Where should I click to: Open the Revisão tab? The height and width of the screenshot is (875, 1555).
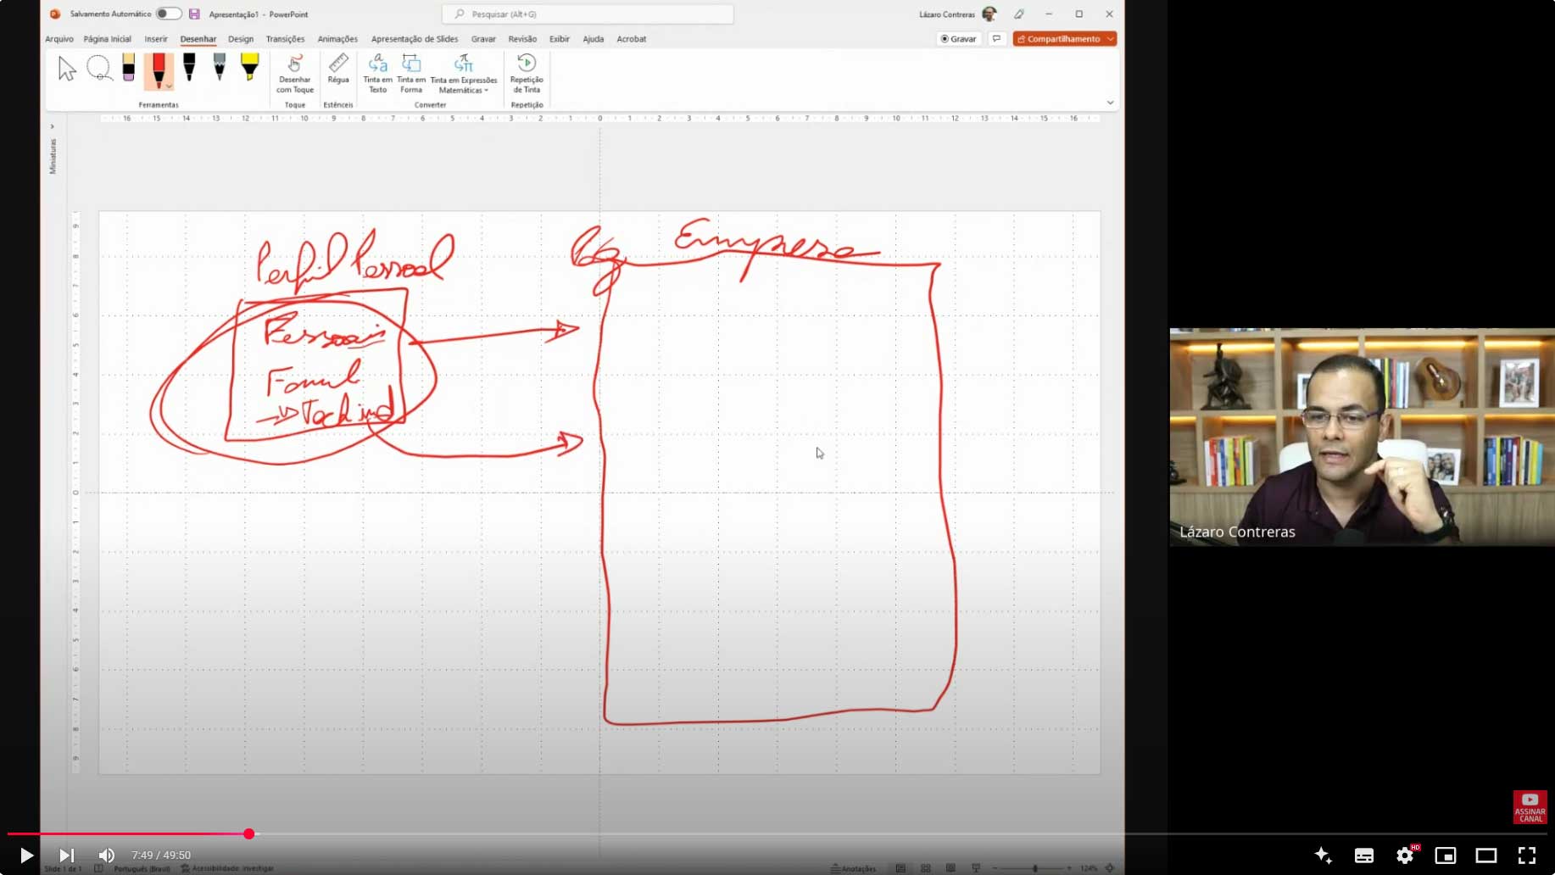[x=522, y=39]
